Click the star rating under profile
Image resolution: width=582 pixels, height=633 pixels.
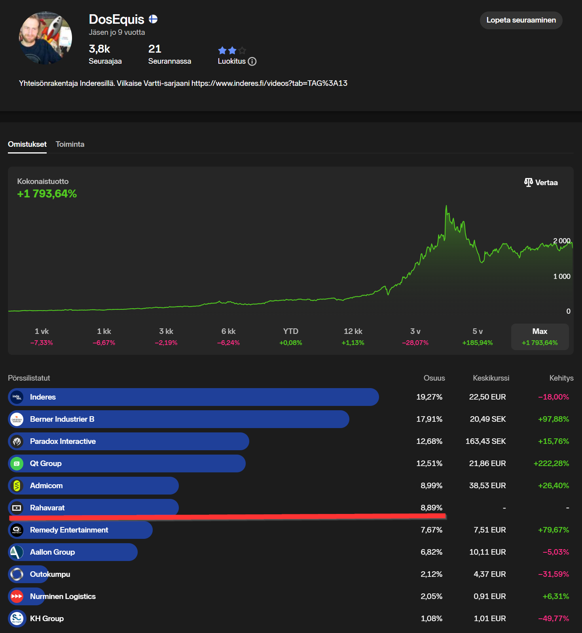tap(232, 50)
